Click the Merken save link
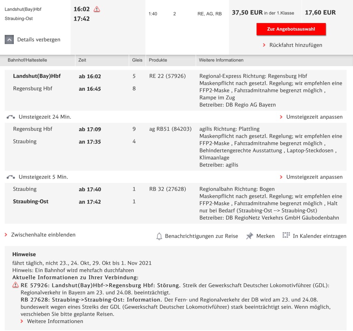Screen dimensions: 353x331 click(265, 236)
